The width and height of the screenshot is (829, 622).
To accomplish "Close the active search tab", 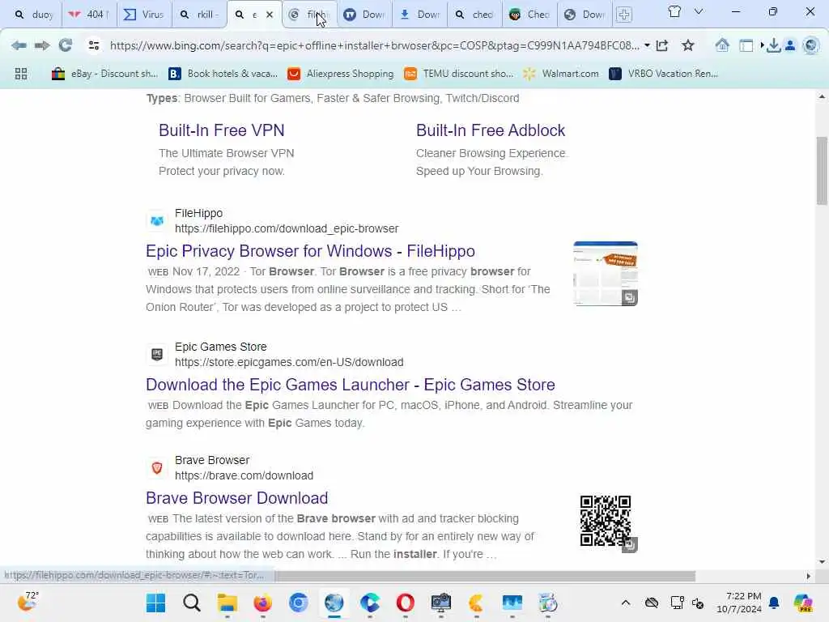I will (270, 15).
